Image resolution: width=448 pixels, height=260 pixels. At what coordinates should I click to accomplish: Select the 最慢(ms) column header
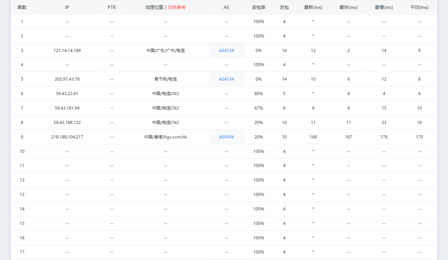click(384, 7)
